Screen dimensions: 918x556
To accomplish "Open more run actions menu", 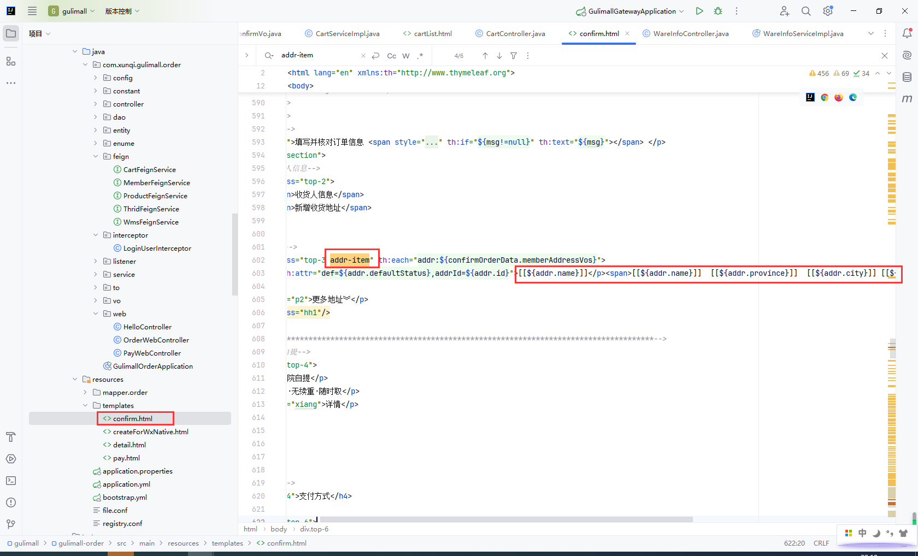I will click(737, 11).
